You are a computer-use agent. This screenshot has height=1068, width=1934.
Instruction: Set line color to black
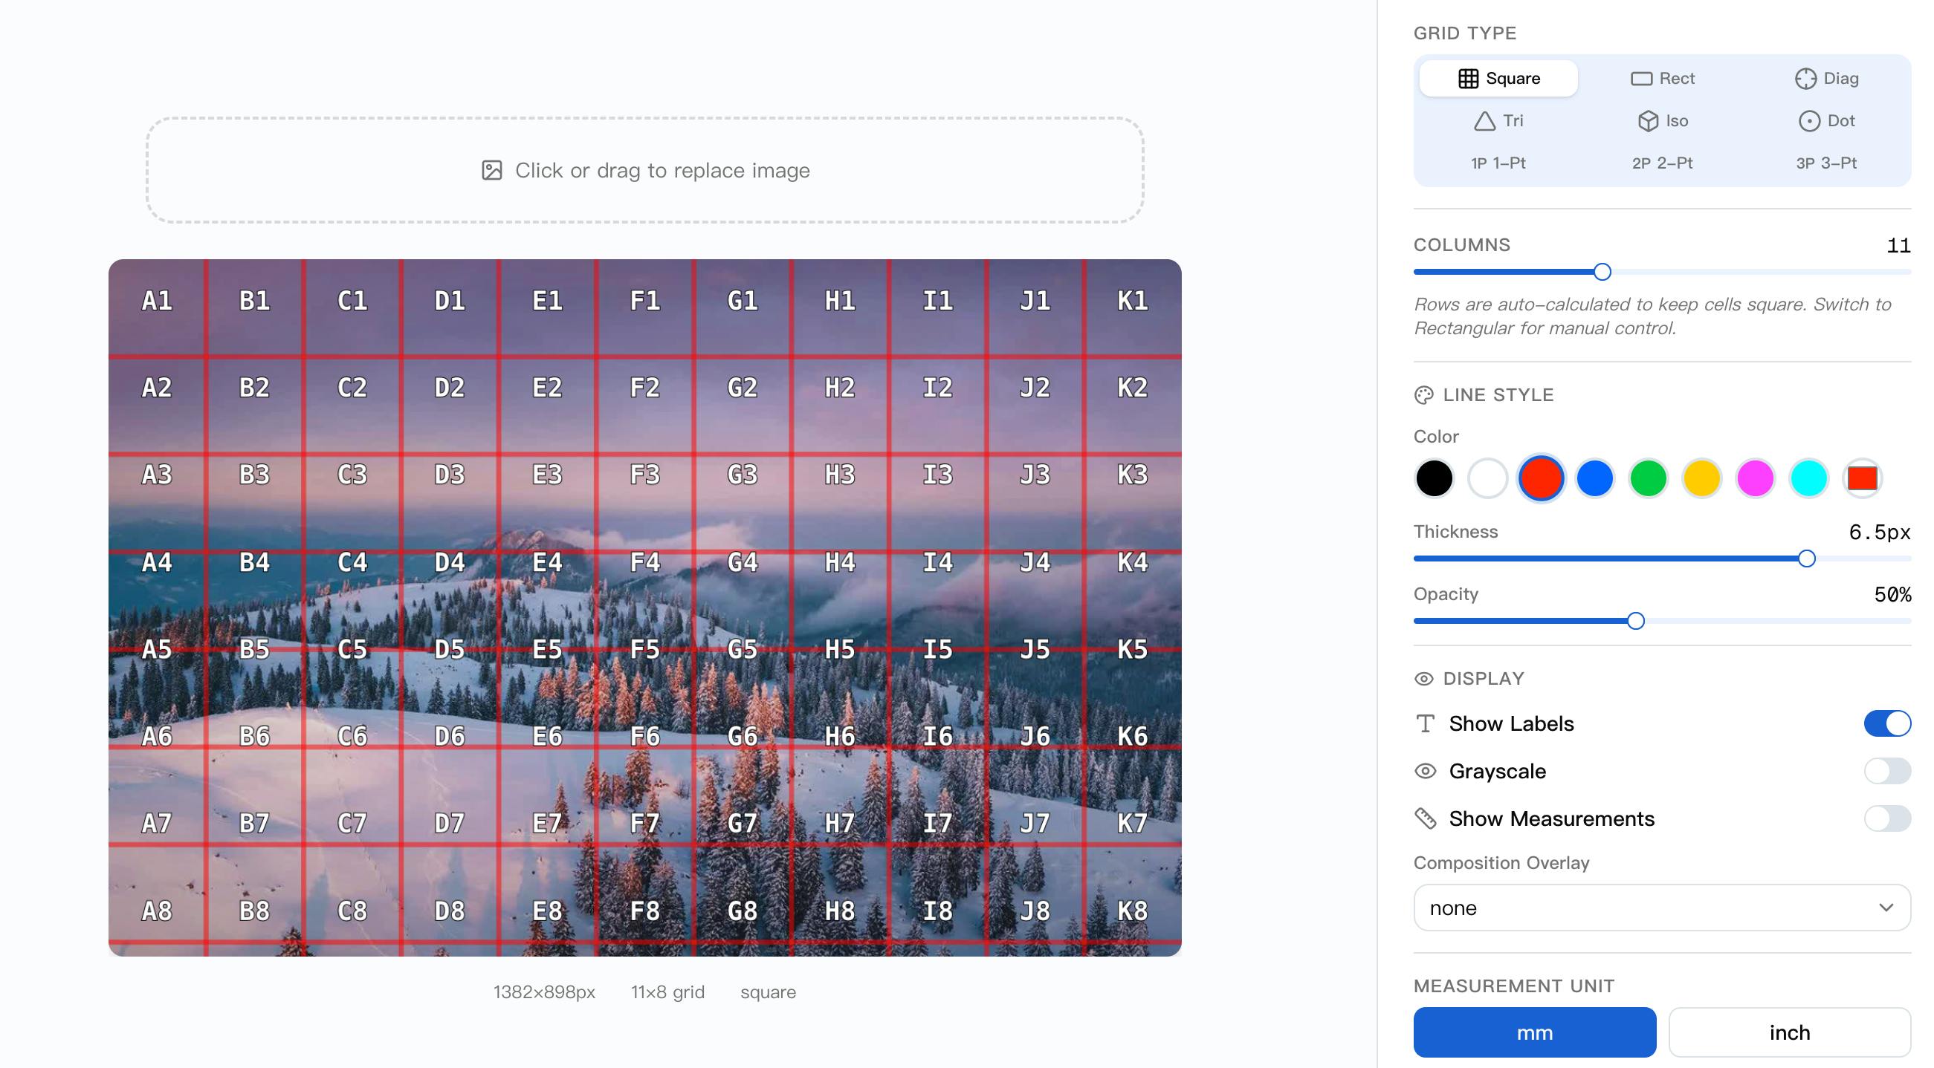(x=1434, y=478)
